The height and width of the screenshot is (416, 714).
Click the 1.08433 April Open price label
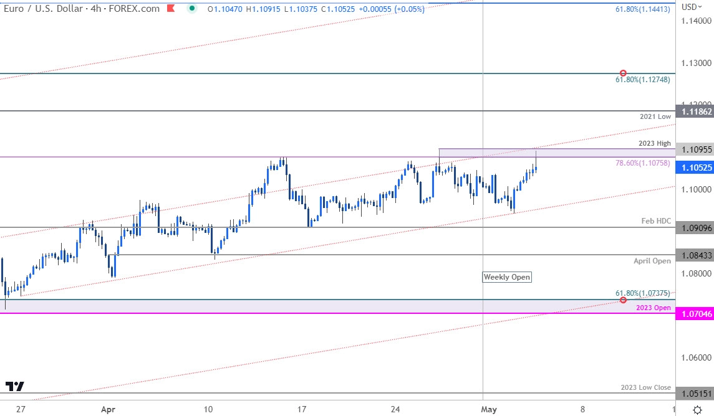coord(695,255)
